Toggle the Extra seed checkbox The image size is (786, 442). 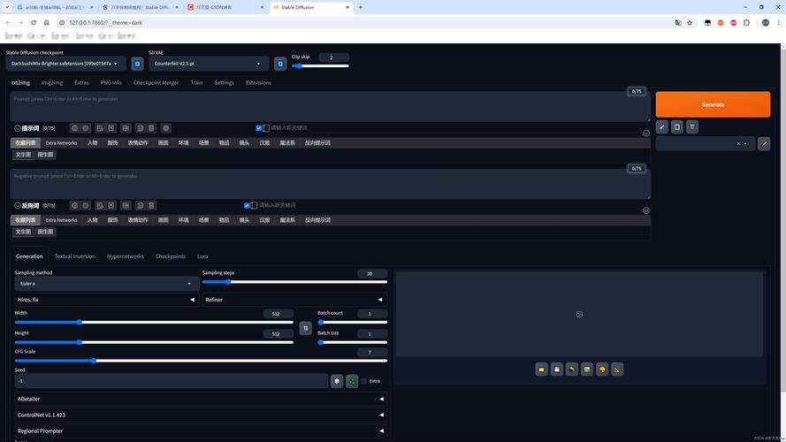364,381
